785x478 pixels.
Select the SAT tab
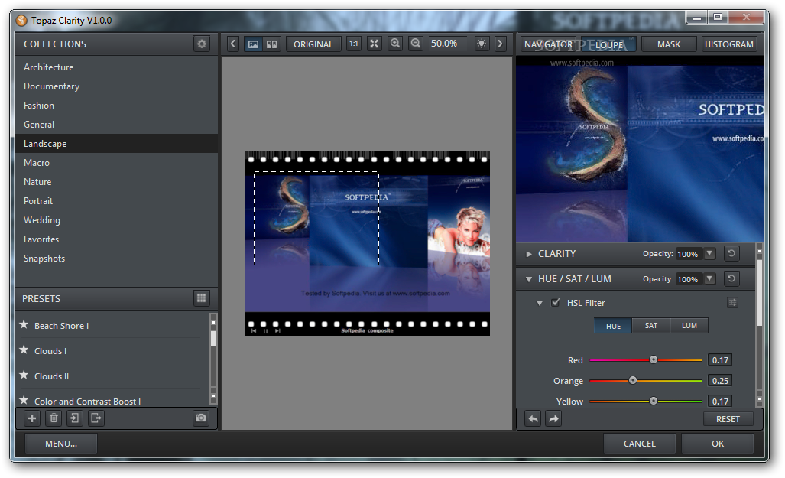pyautogui.click(x=650, y=326)
